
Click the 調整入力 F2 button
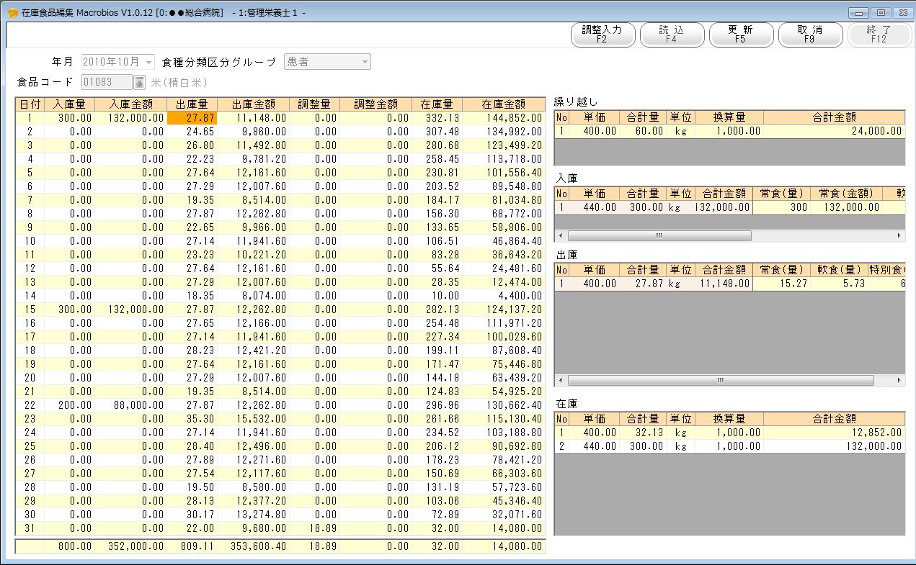602,35
